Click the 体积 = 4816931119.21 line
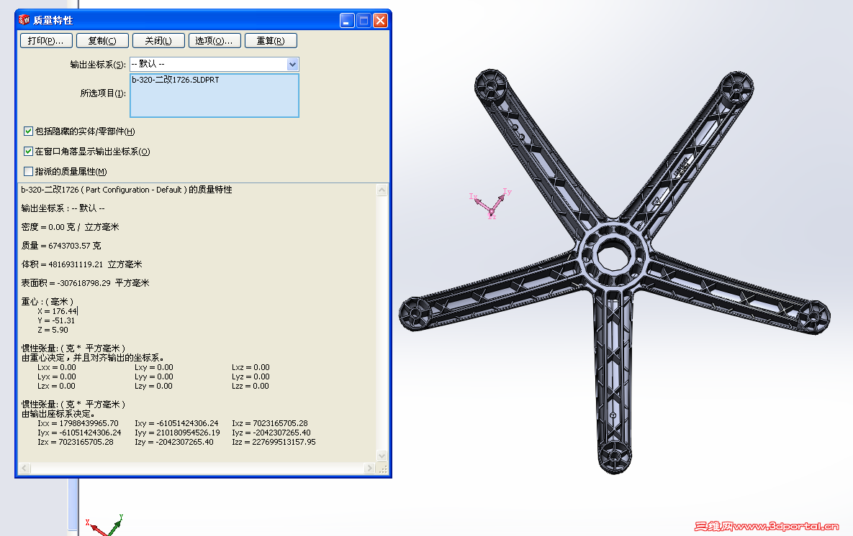853x536 pixels. coord(81,264)
